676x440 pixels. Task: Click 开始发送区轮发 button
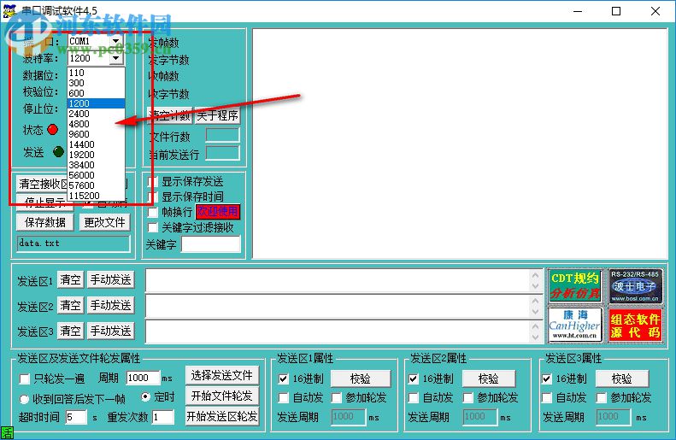(x=222, y=416)
